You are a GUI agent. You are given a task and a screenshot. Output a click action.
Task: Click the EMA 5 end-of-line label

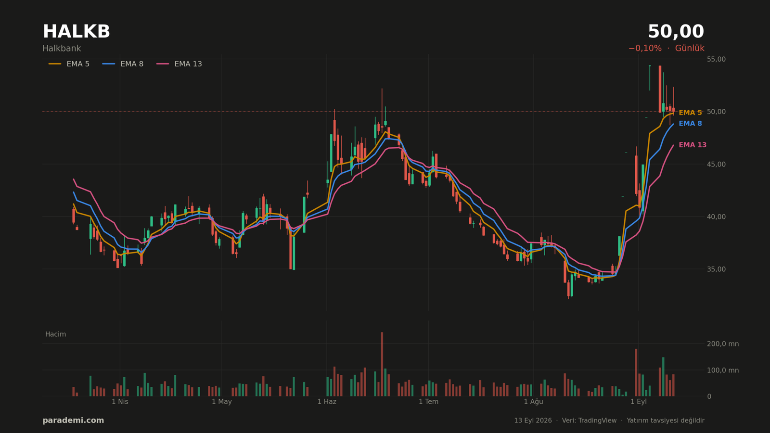click(690, 113)
